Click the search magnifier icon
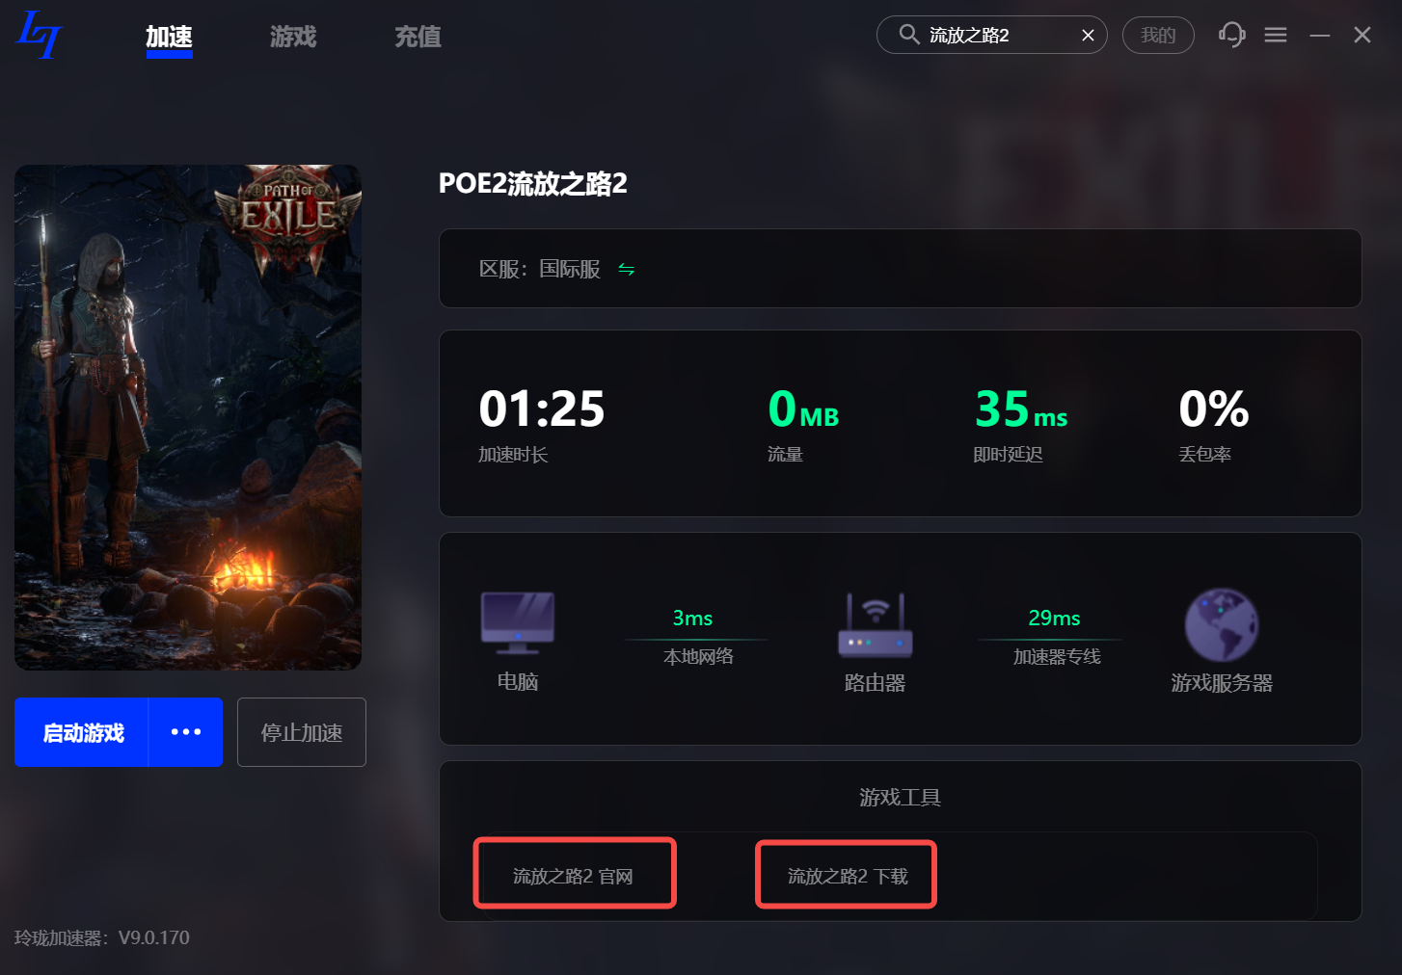Screen dimensions: 1402x975 coord(908,35)
